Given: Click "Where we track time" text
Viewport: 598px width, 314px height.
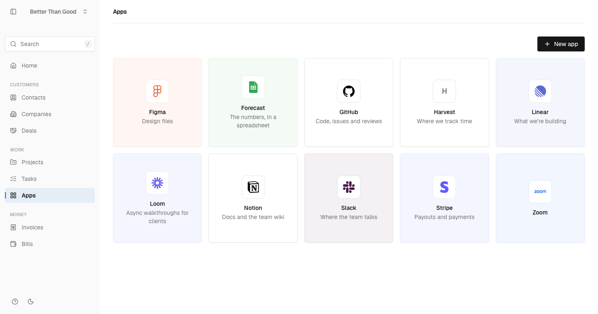Looking at the screenshot, I should coord(444,121).
